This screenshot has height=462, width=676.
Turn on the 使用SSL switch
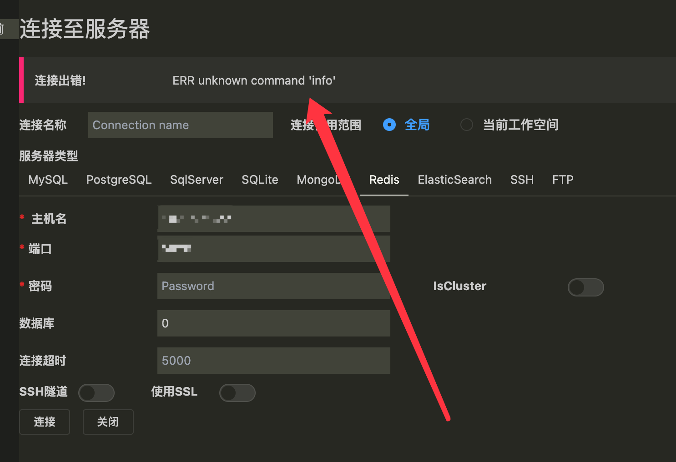(237, 392)
